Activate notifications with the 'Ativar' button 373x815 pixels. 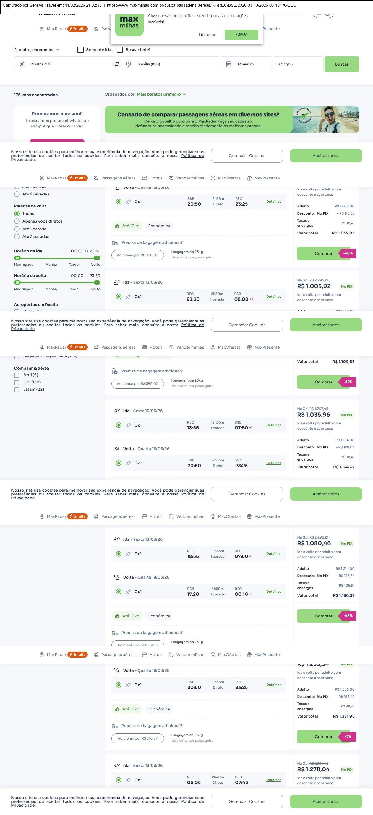241,35
